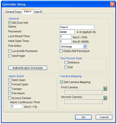Click the Held Open Time field
The width and height of the screenshot is (117, 124).
coord(65,42)
